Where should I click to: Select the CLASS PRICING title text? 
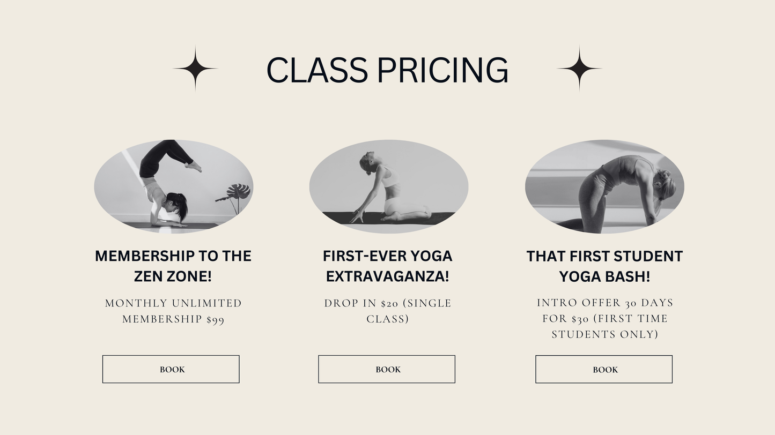coord(387,70)
